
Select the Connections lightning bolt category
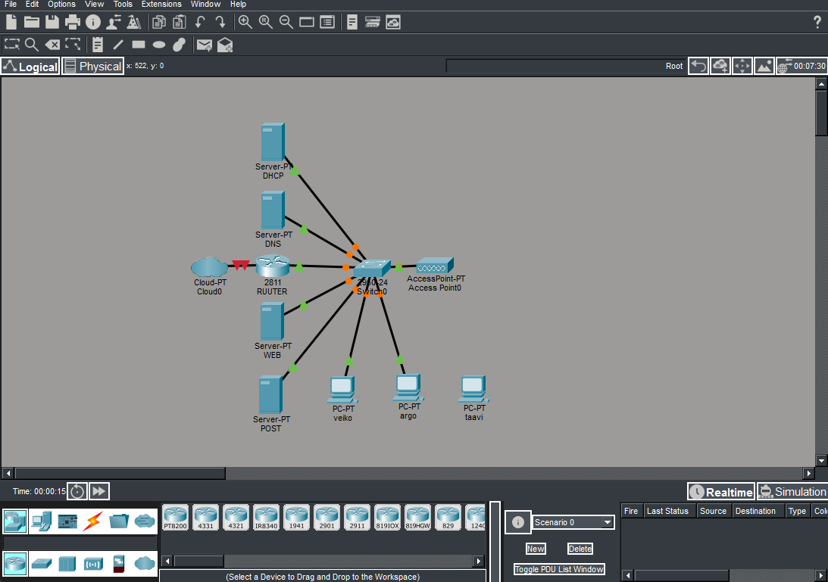(x=93, y=521)
